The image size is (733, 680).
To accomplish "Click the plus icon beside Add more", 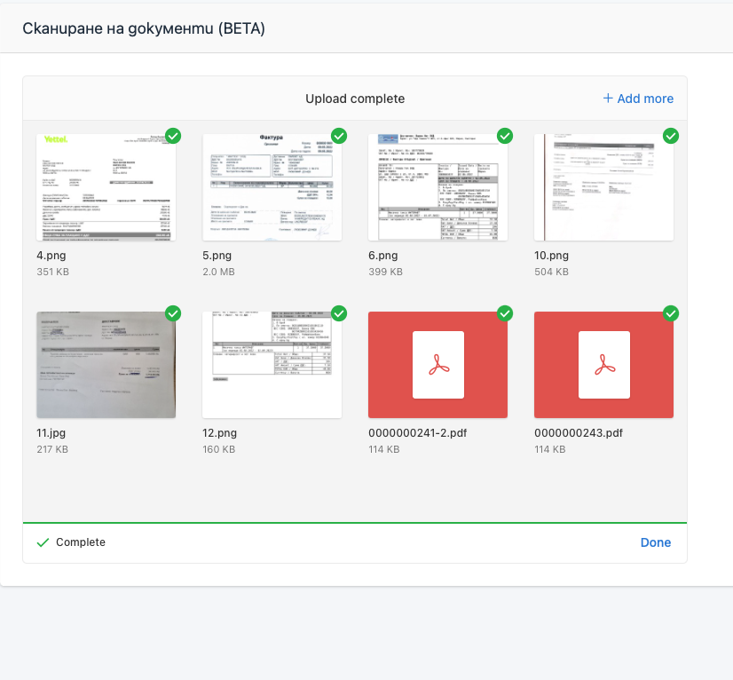I will click(608, 99).
